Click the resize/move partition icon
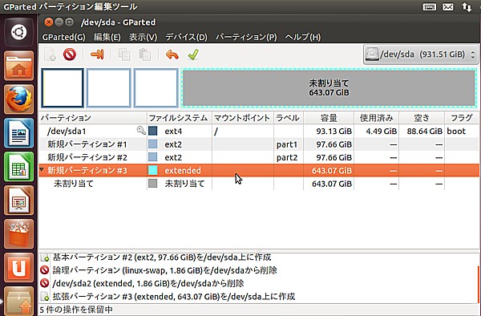Viewport: 481px width, 316px height. pyautogui.click(x=97, y=55)
